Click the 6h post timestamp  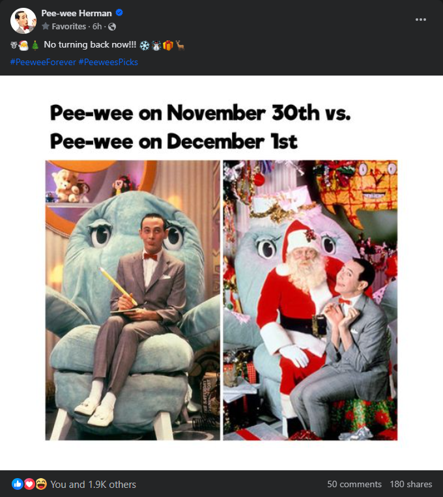pyautogui.click(x=97, y=26)
